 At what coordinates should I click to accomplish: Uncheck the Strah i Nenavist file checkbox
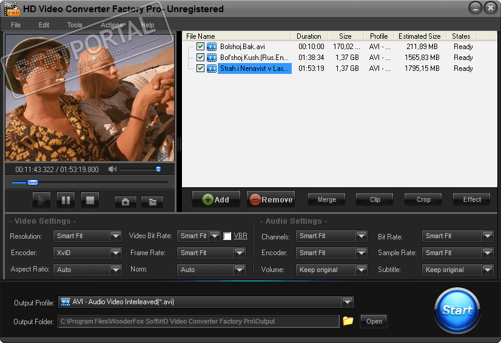point(200,68)
